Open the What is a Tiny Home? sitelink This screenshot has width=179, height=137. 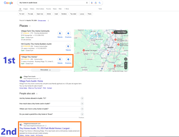(35, 88)
